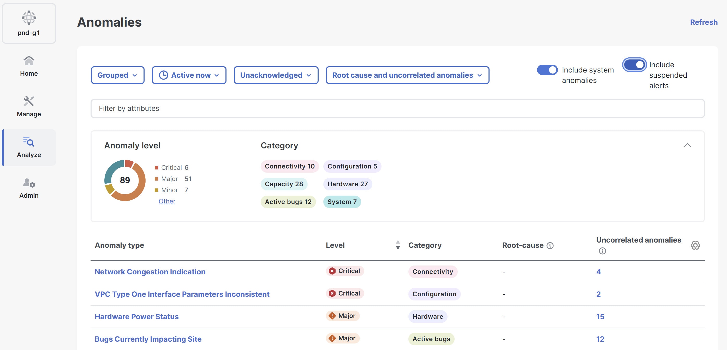Click the Hardware tag in table row
The width and height of the screenshot is (727, 350).
coord(428,317)
